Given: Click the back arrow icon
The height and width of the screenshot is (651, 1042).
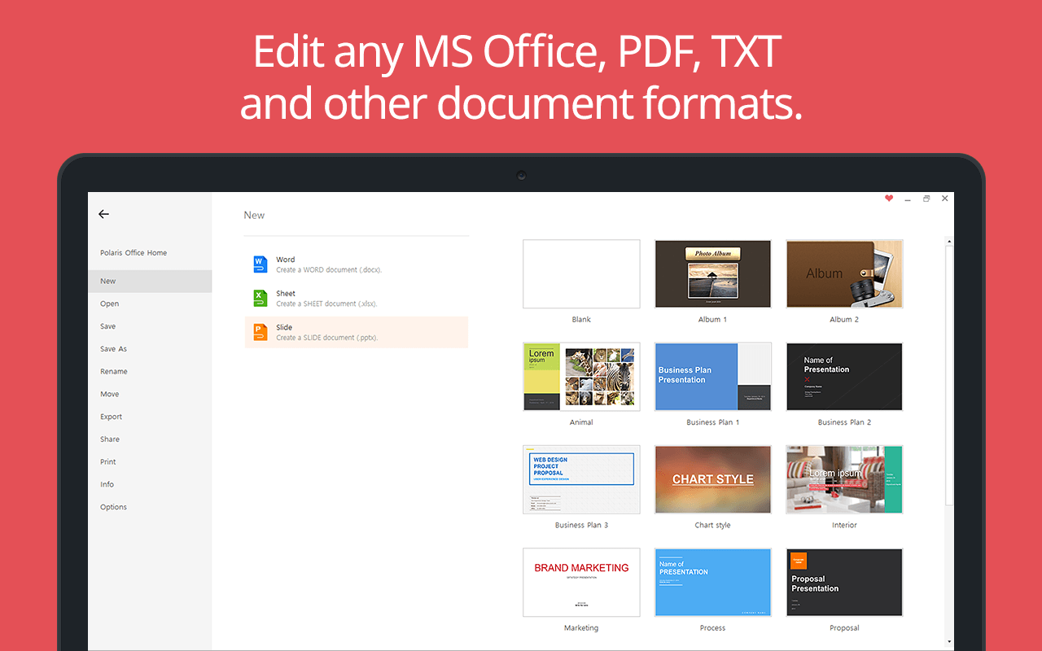Looking at the screenshot, I should pos(103,214).
